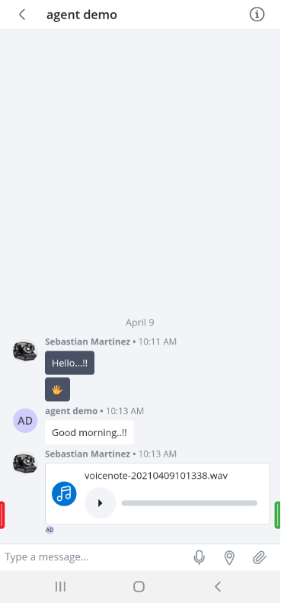The width and height of the screenshot is (281, 603).
Task: Tap the small AD read receipt badge
Action: coord(49,530)
